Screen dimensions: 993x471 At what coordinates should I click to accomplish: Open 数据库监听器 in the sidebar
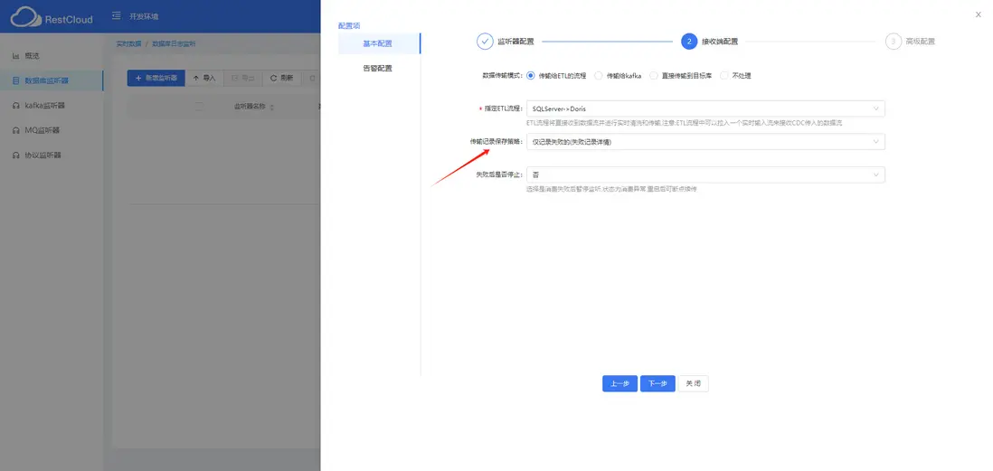[52, 80]
